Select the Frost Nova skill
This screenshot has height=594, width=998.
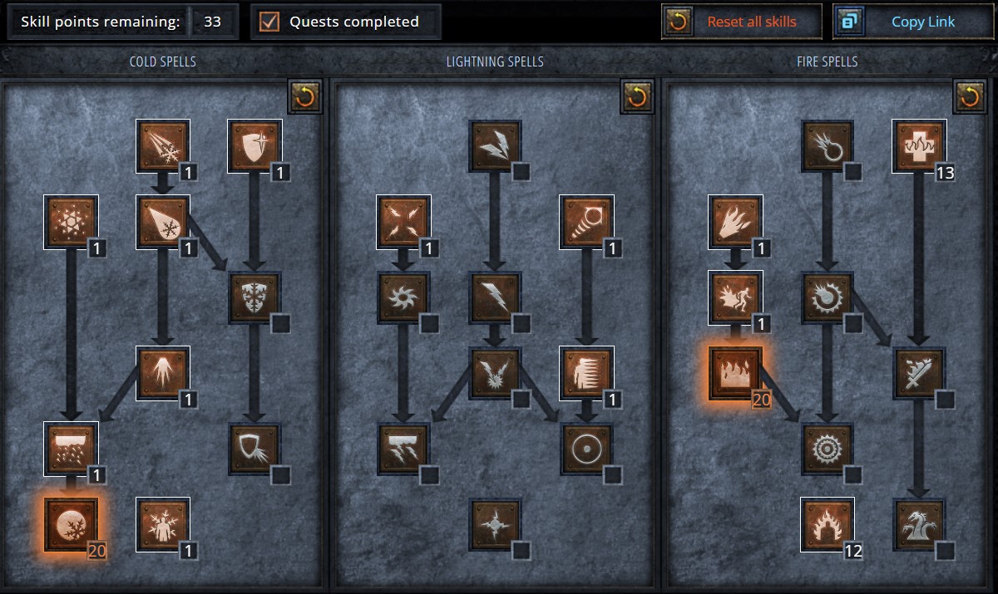[x=72, y=222]
